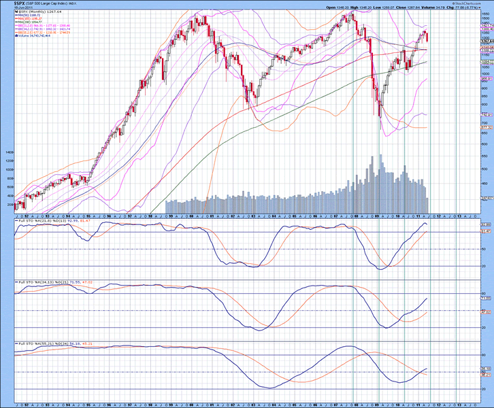Viewport: 494px width, 408px height.
Task: Click the $SPX (Monthly) 1267.64 legend entry
Action: point(40,12)
